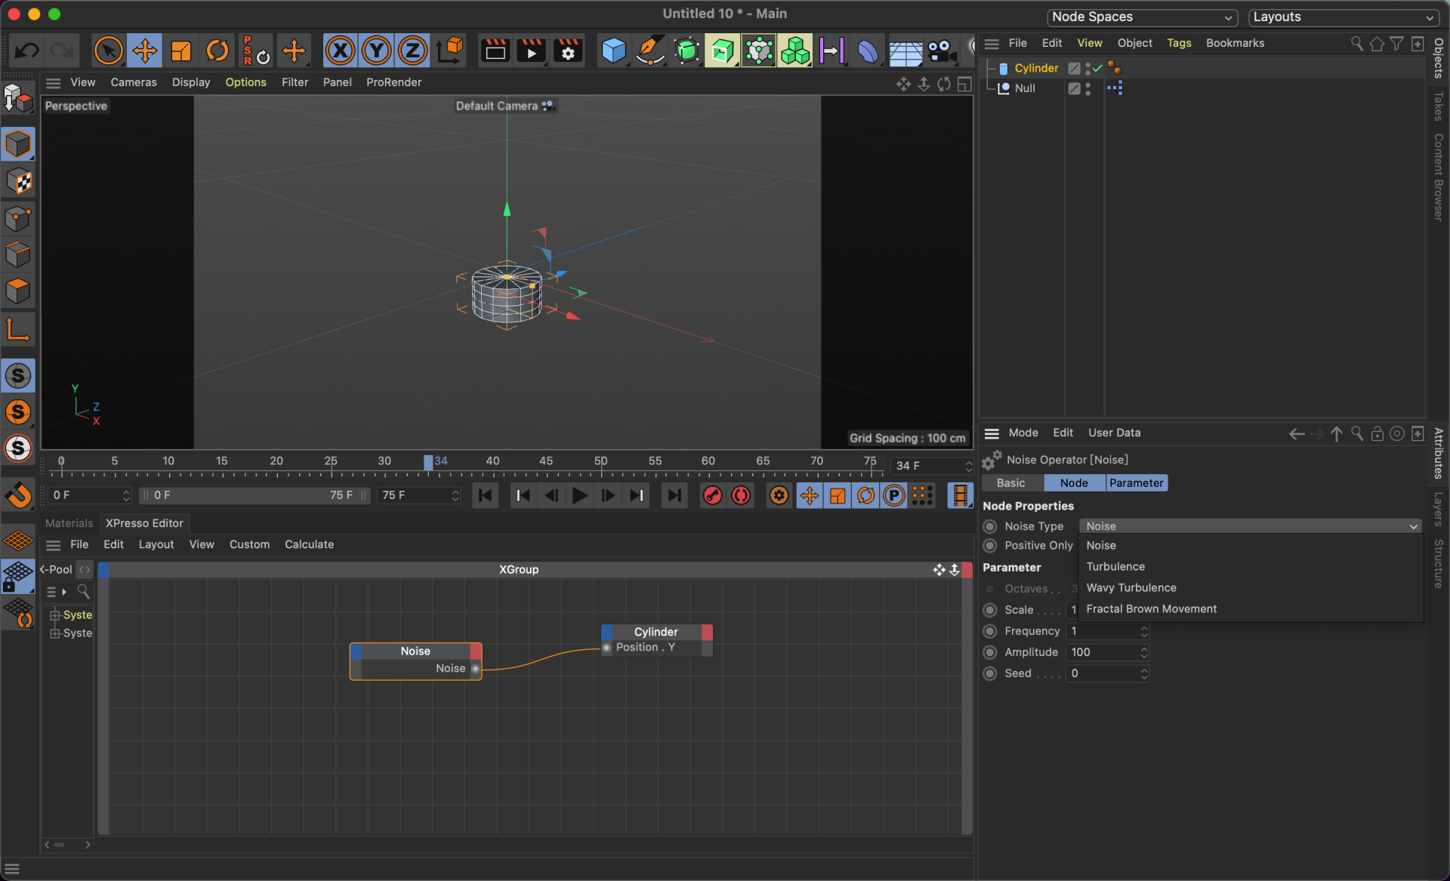Open viewport Options menu
1450x881 pixels.
coord(245,82)
